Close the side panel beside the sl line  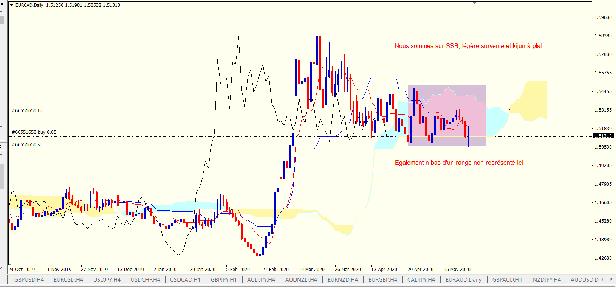(2, 146)
